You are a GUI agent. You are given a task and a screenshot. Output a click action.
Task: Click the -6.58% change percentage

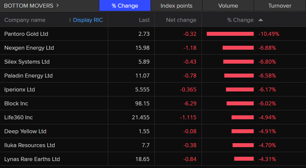click(x=267, y=76)
